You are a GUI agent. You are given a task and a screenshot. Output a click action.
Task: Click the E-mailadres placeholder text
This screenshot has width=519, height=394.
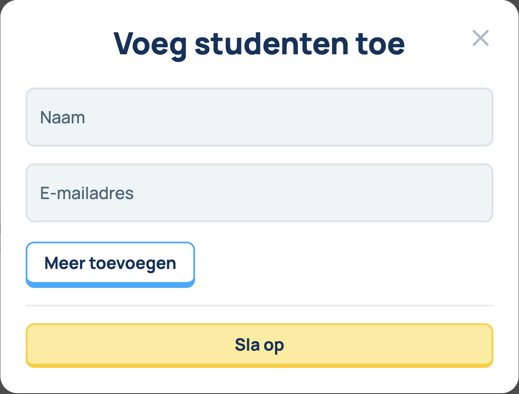(87, 193)
